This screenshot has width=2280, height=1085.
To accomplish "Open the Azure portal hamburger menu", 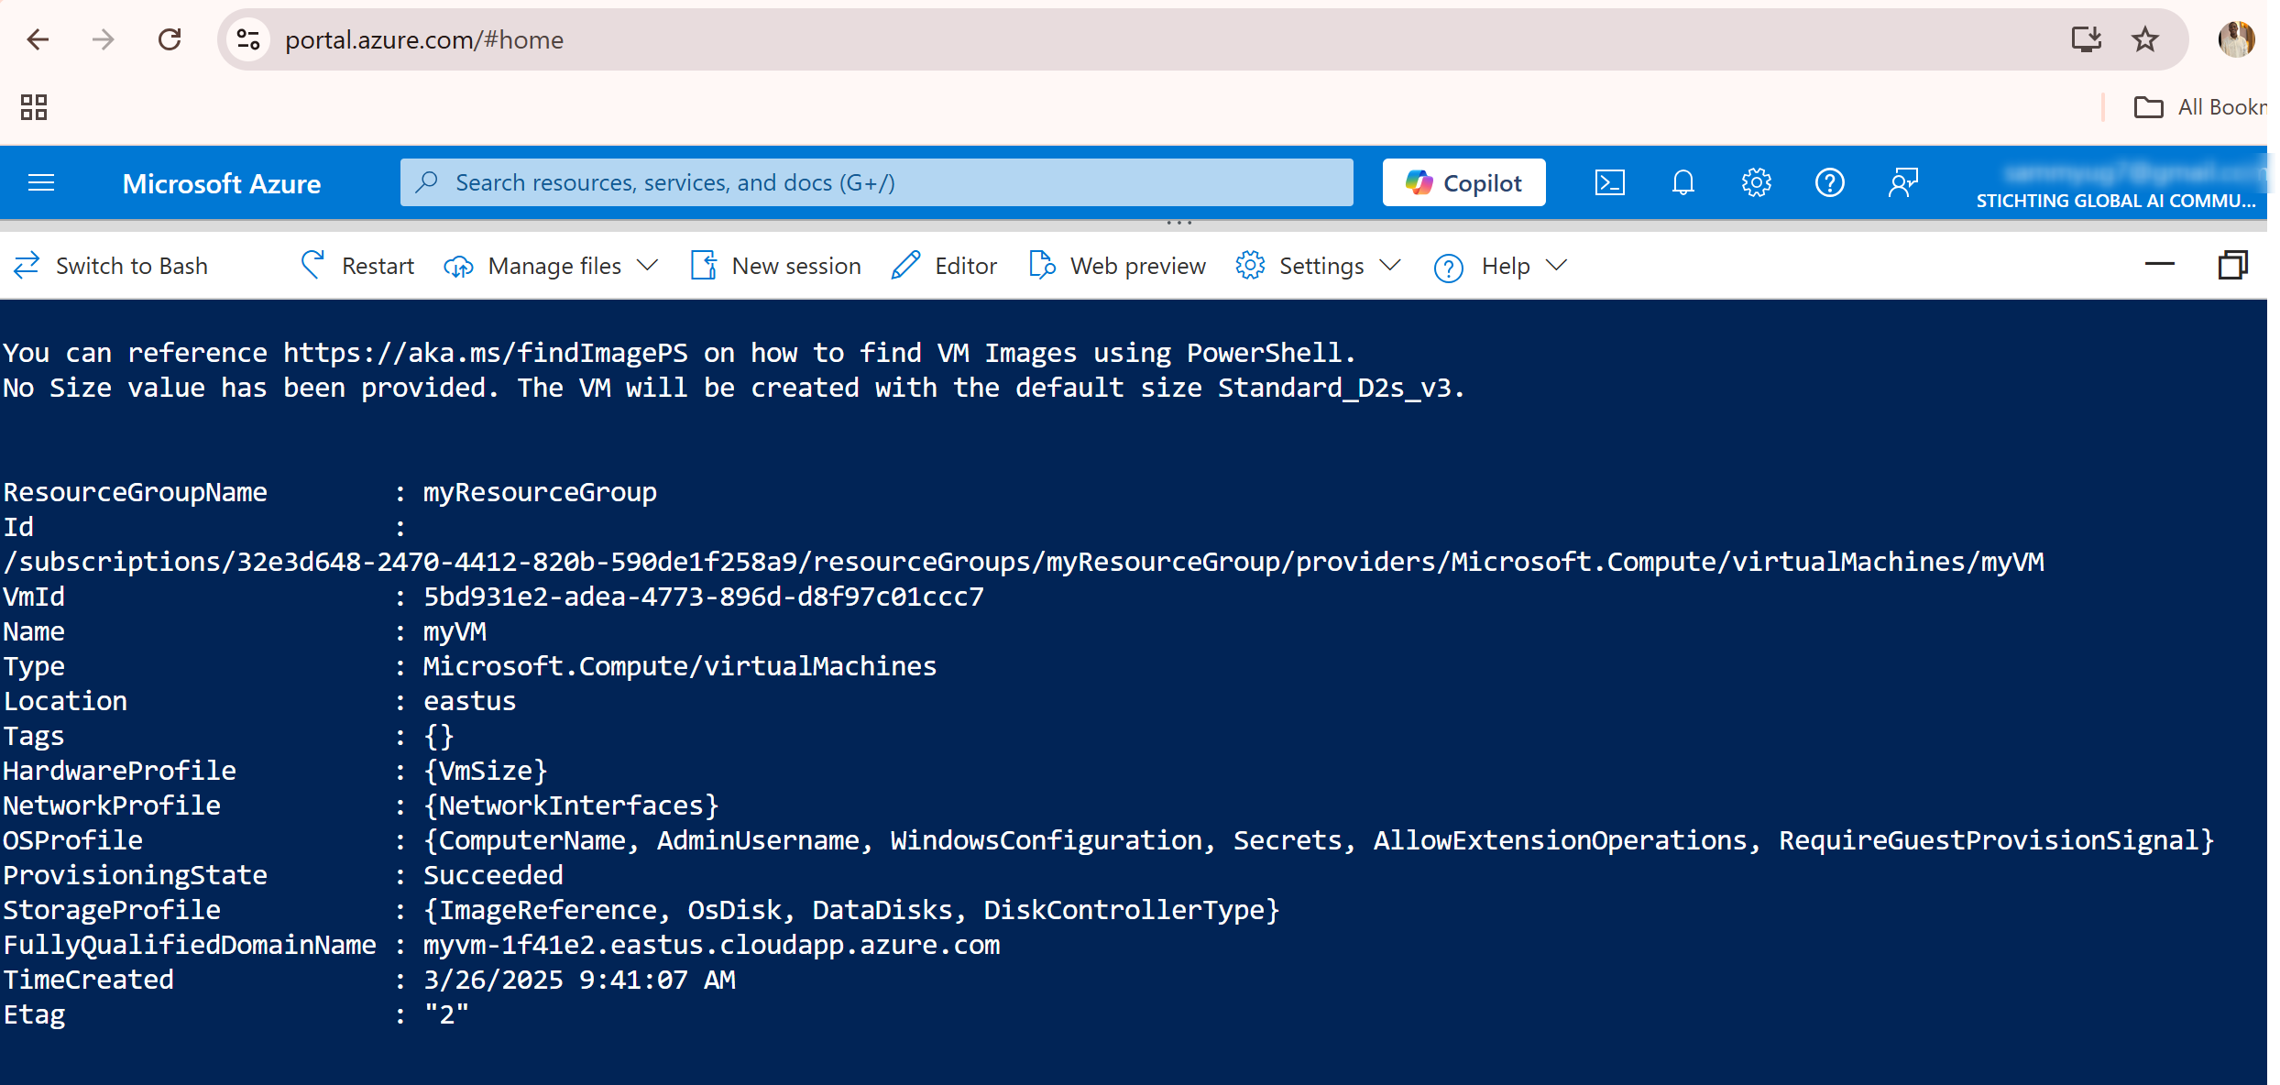I will click(41, 183).
